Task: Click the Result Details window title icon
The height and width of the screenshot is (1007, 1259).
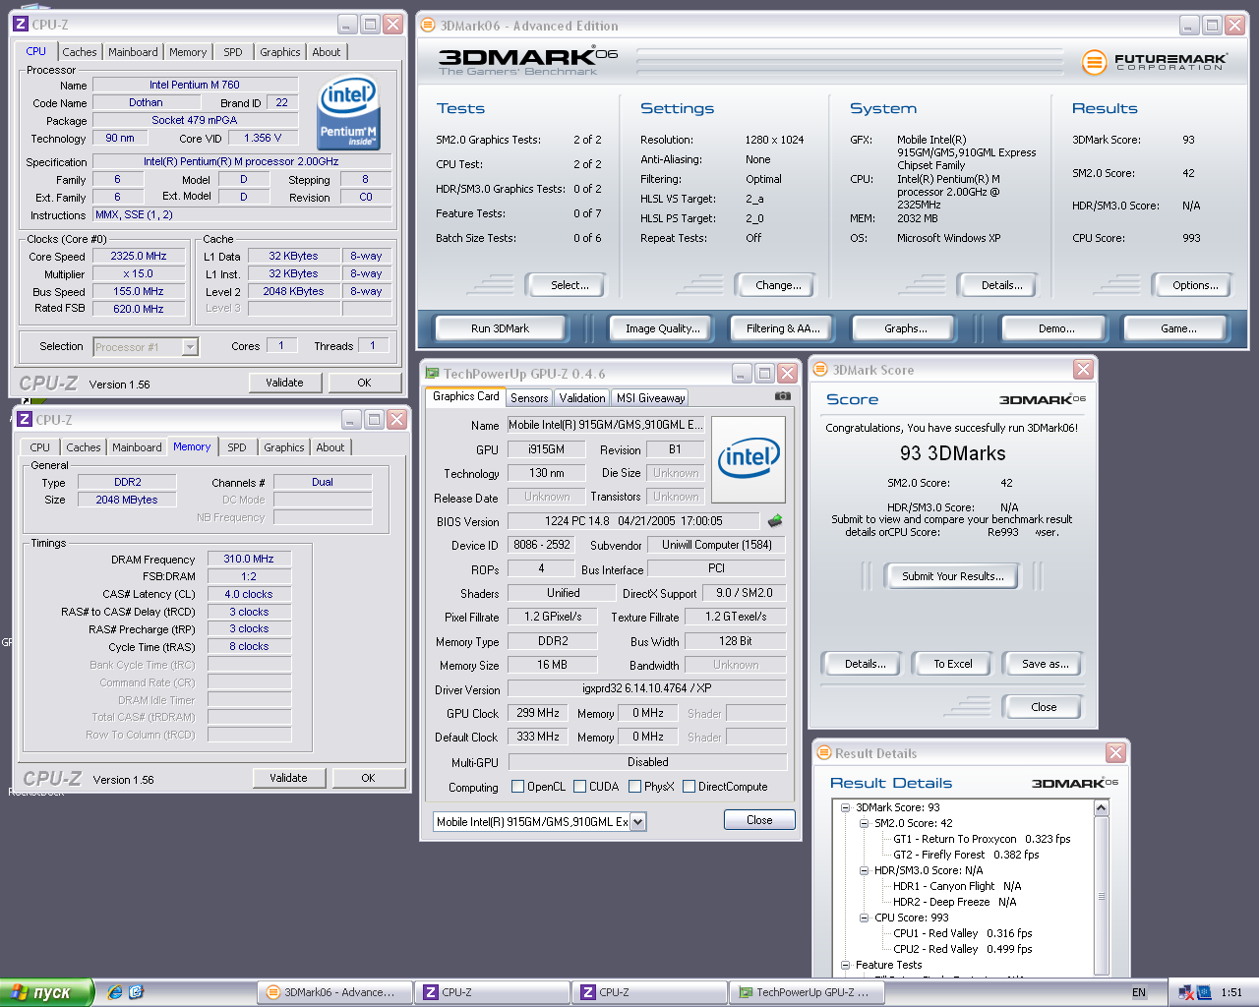Action: [x=824, y=753]
